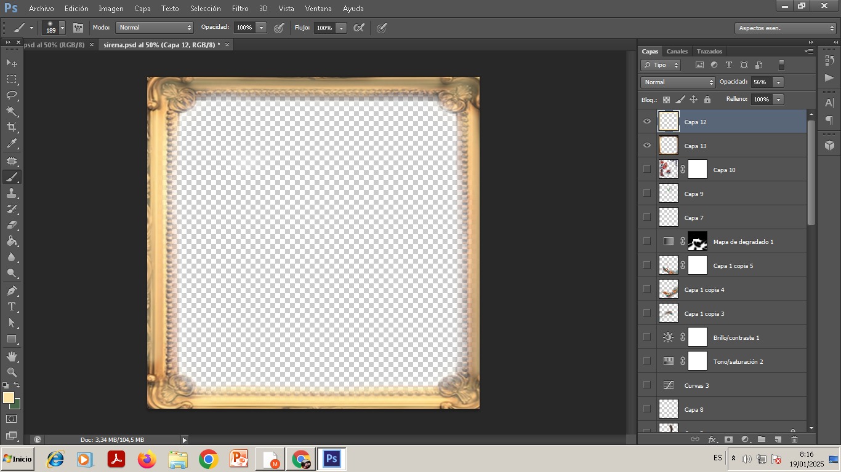Open Firefox from the taskbar
841x472 pixels.
click(x=147, y=459)
